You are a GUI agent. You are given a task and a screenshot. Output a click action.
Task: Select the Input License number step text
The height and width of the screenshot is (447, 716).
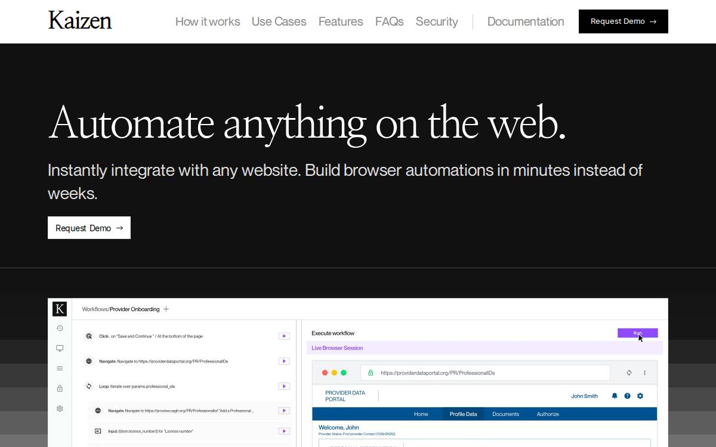pos(150,431)
